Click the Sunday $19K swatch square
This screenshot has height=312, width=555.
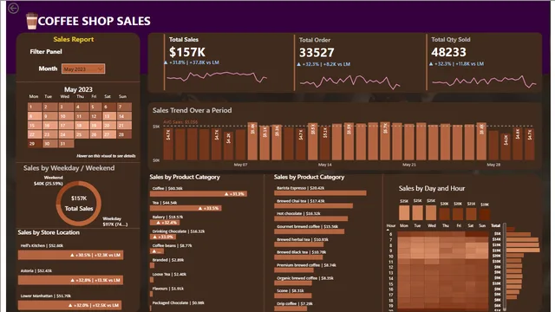(x=485, y=214)
